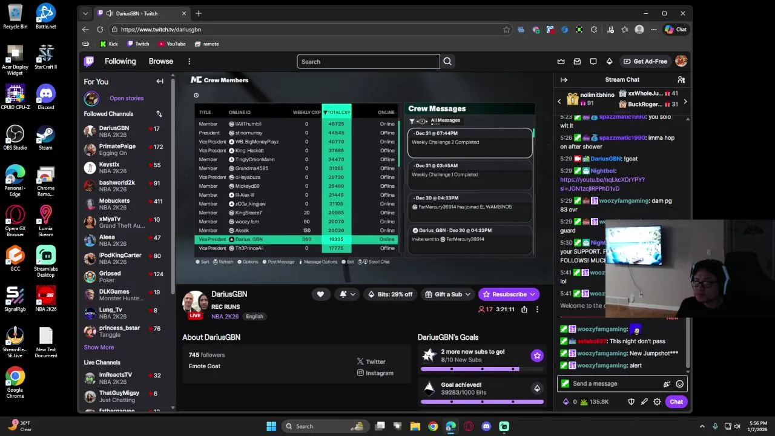Open Prime loot crown icon
The image size is (775, 436).
click(x=561, y=61)
